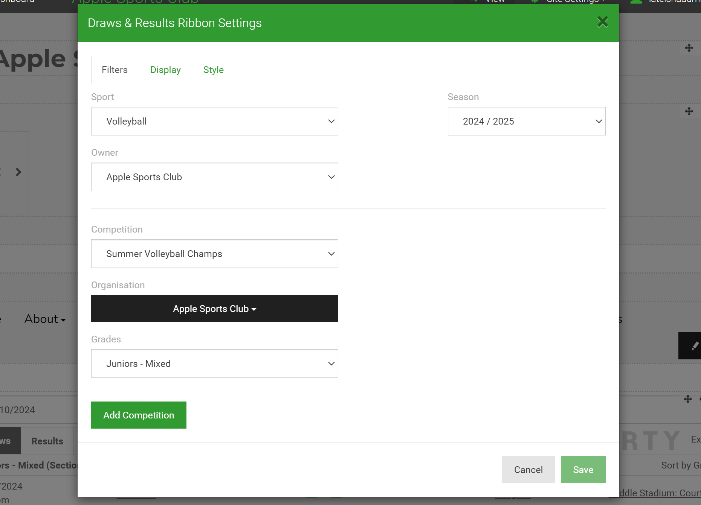Click the right chevron arrow in background page

[x=18, y=172]
